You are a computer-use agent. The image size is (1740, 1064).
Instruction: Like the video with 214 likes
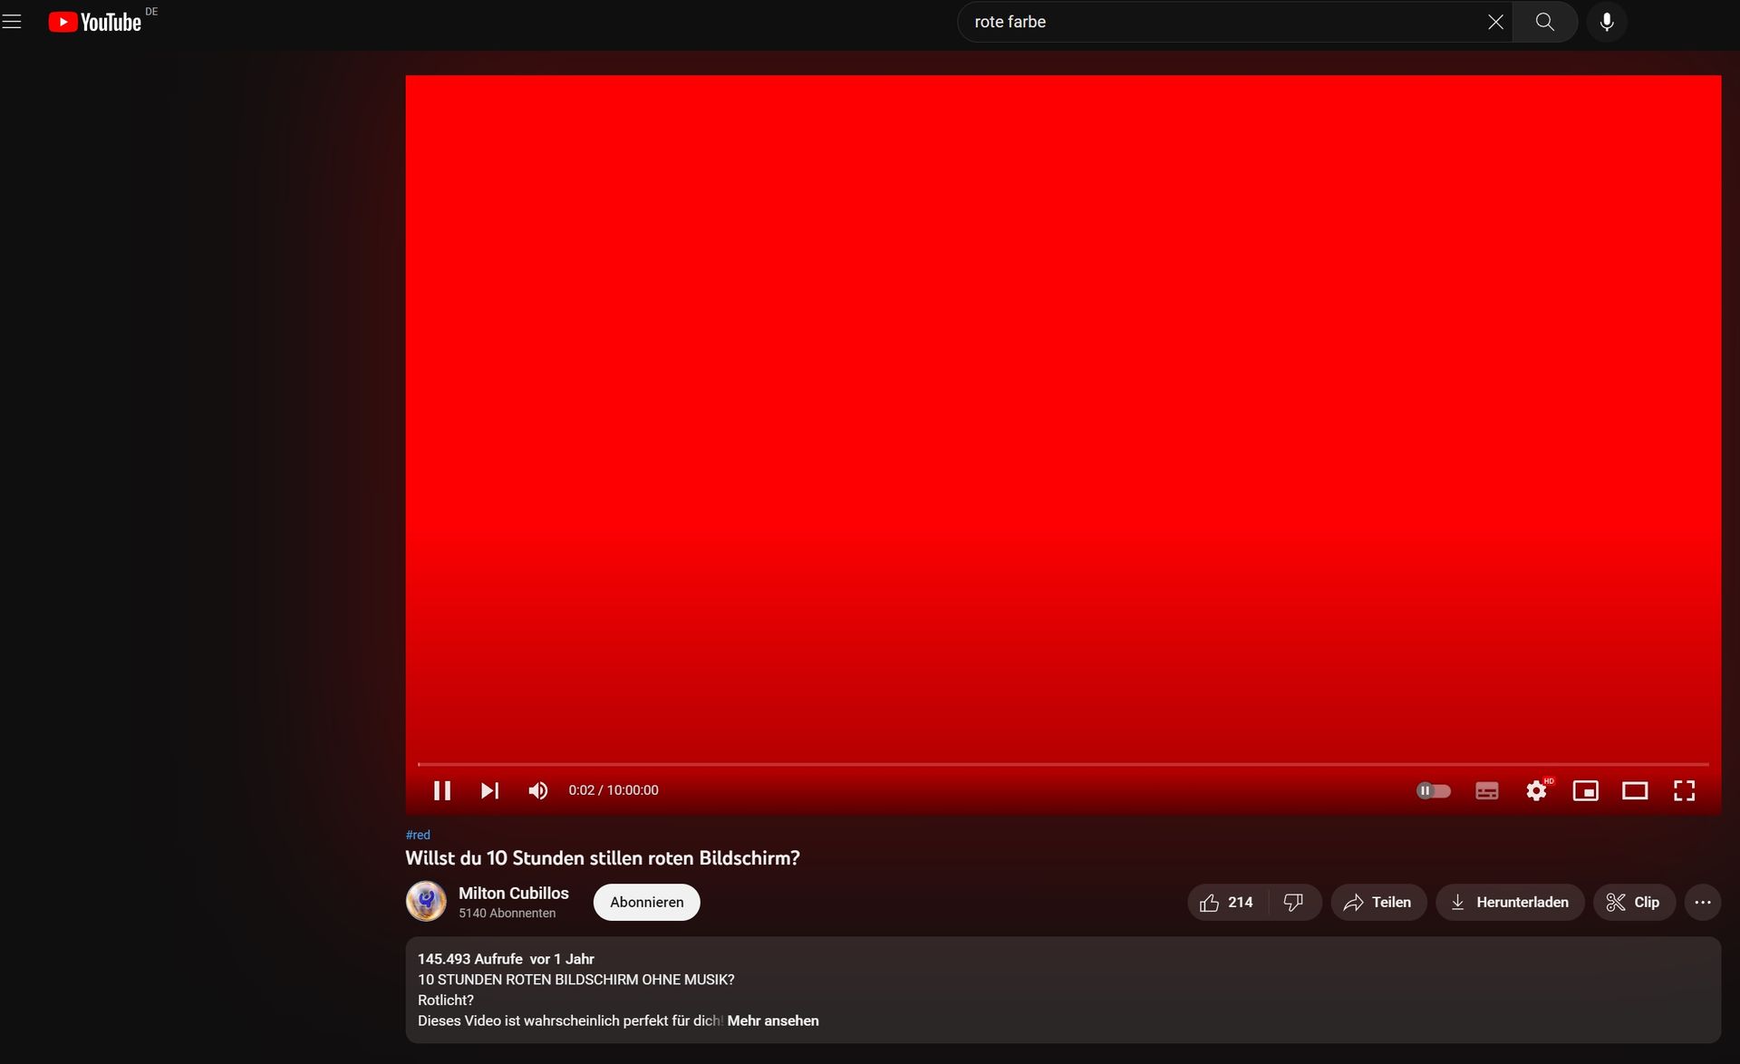(1227, 902)
